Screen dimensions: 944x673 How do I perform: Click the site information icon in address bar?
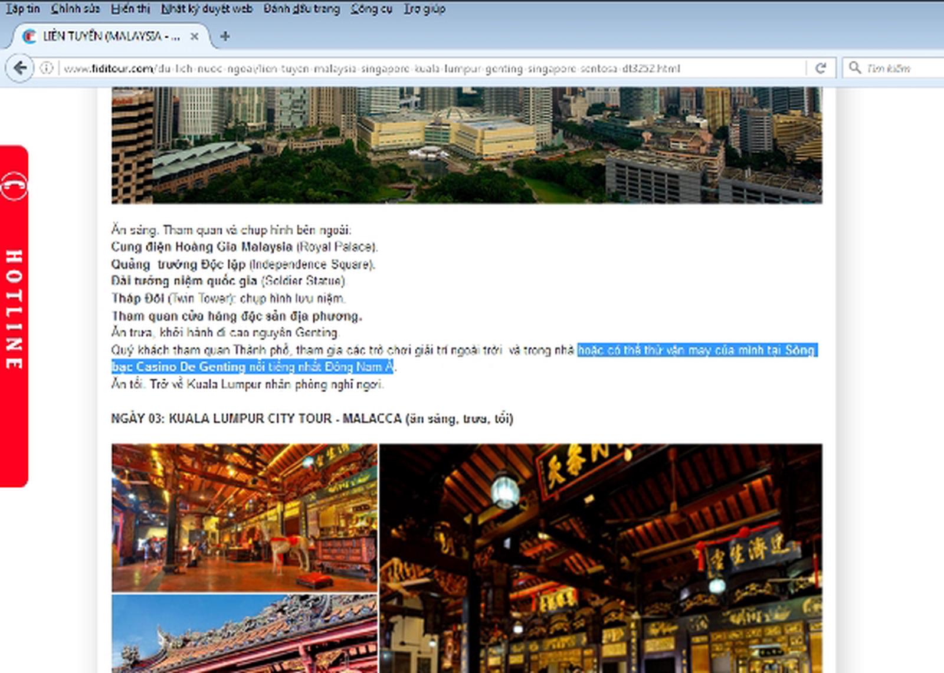coord(47,68)
